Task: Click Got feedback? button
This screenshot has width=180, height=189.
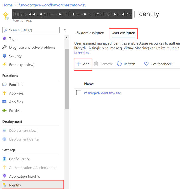Action: click(159, 64)
